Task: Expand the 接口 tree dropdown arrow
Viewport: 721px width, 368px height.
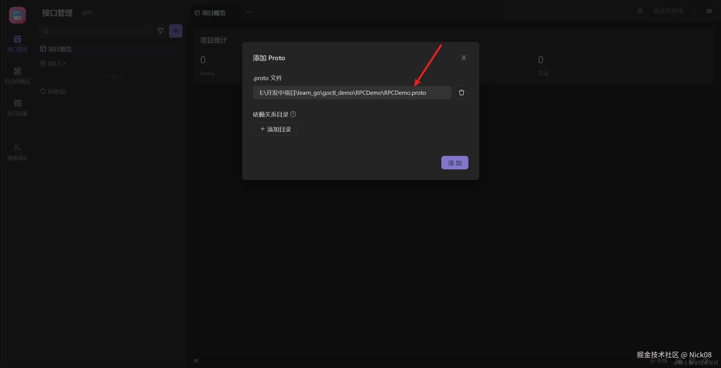Action: pyautogui.click(x=65, y=64)
